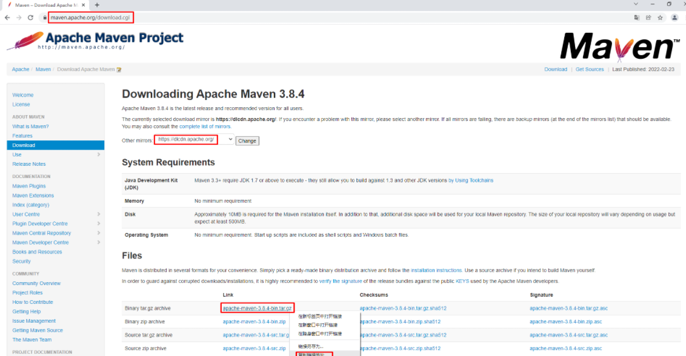Image resolution: width=686 pixels, height=356 pixels.
Task: Click the padlock site info icon
Action: [45, 18]
